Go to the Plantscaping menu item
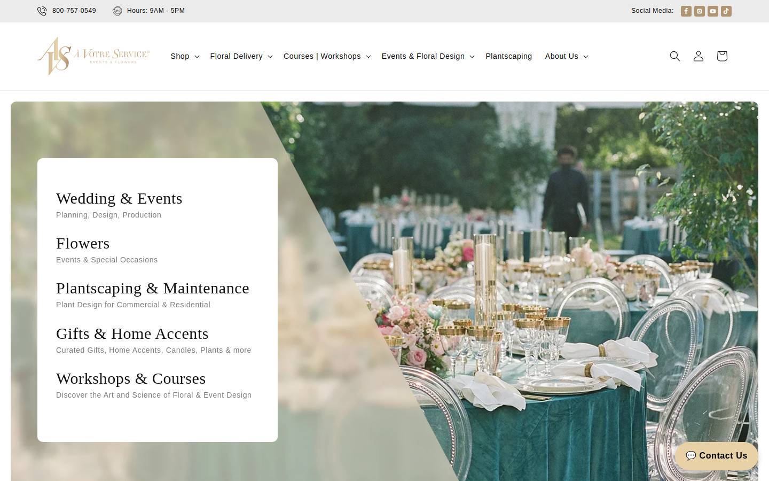769x481 pixels. [509, 56]
